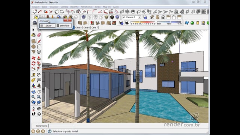Select the pink Eraser tool

39,35
